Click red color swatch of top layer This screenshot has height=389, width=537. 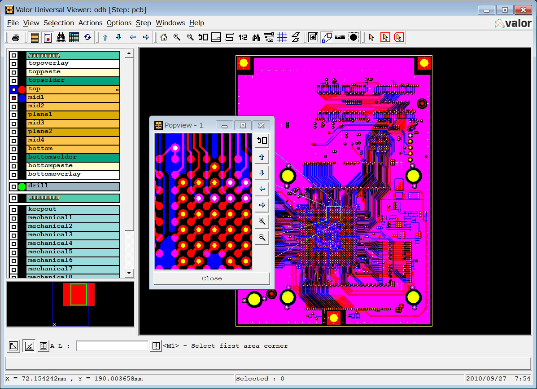coord(22,89)
